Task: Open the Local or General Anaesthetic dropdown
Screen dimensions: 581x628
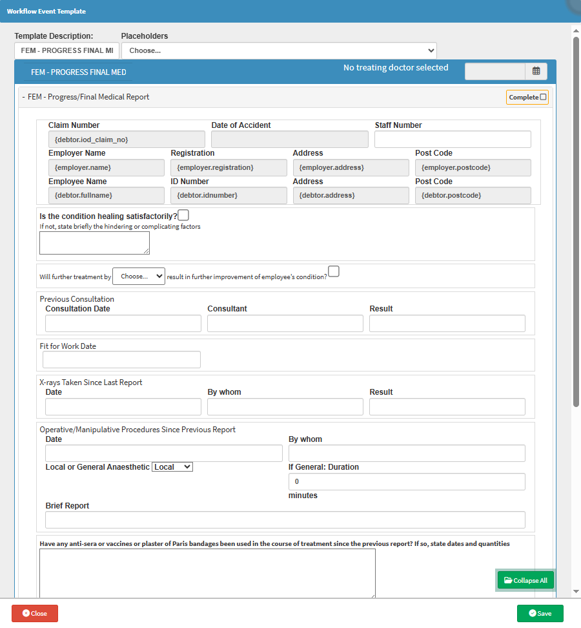Action: click(172, 466)
